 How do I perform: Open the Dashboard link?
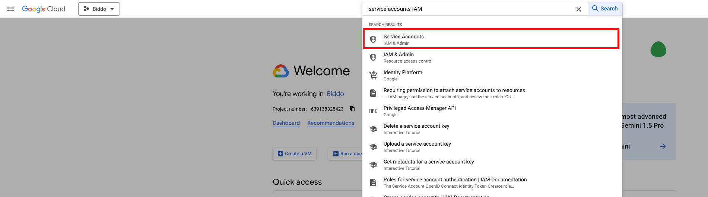pyautogui.click(x=286, y=123)
